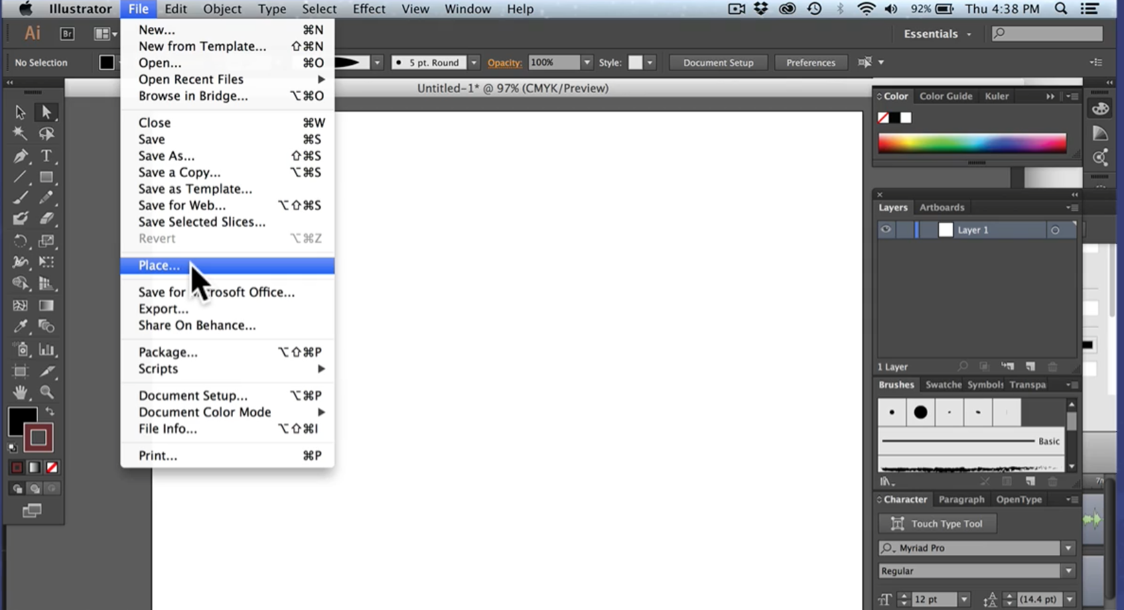Select the Zoom tool
The width and height of the screenshot is (1124, 610).
46,393
